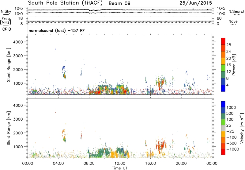
Task: Click the gray ±25 segment of Velocity colorbar
Action: (x=223, y=128)
